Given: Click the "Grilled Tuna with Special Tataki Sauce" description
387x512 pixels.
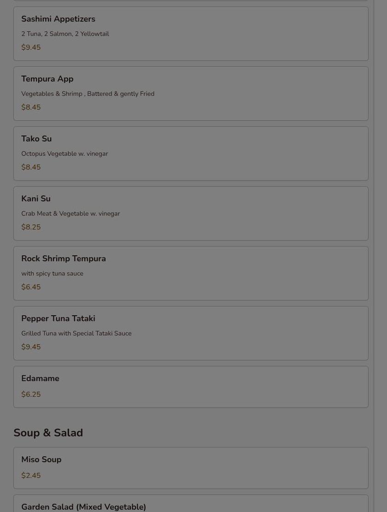Looking at the screenshot, I should pos(76,334).
